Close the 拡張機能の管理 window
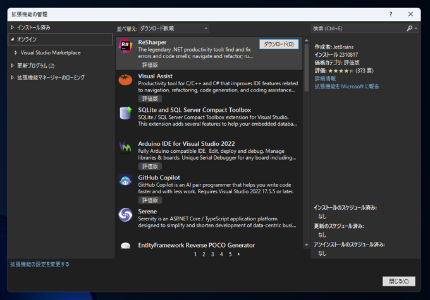Viewport: 430px width, 300px height. tap(410, 15)
